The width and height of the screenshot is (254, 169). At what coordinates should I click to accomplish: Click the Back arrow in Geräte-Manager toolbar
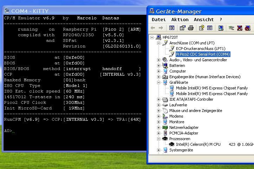click(153, 28)
